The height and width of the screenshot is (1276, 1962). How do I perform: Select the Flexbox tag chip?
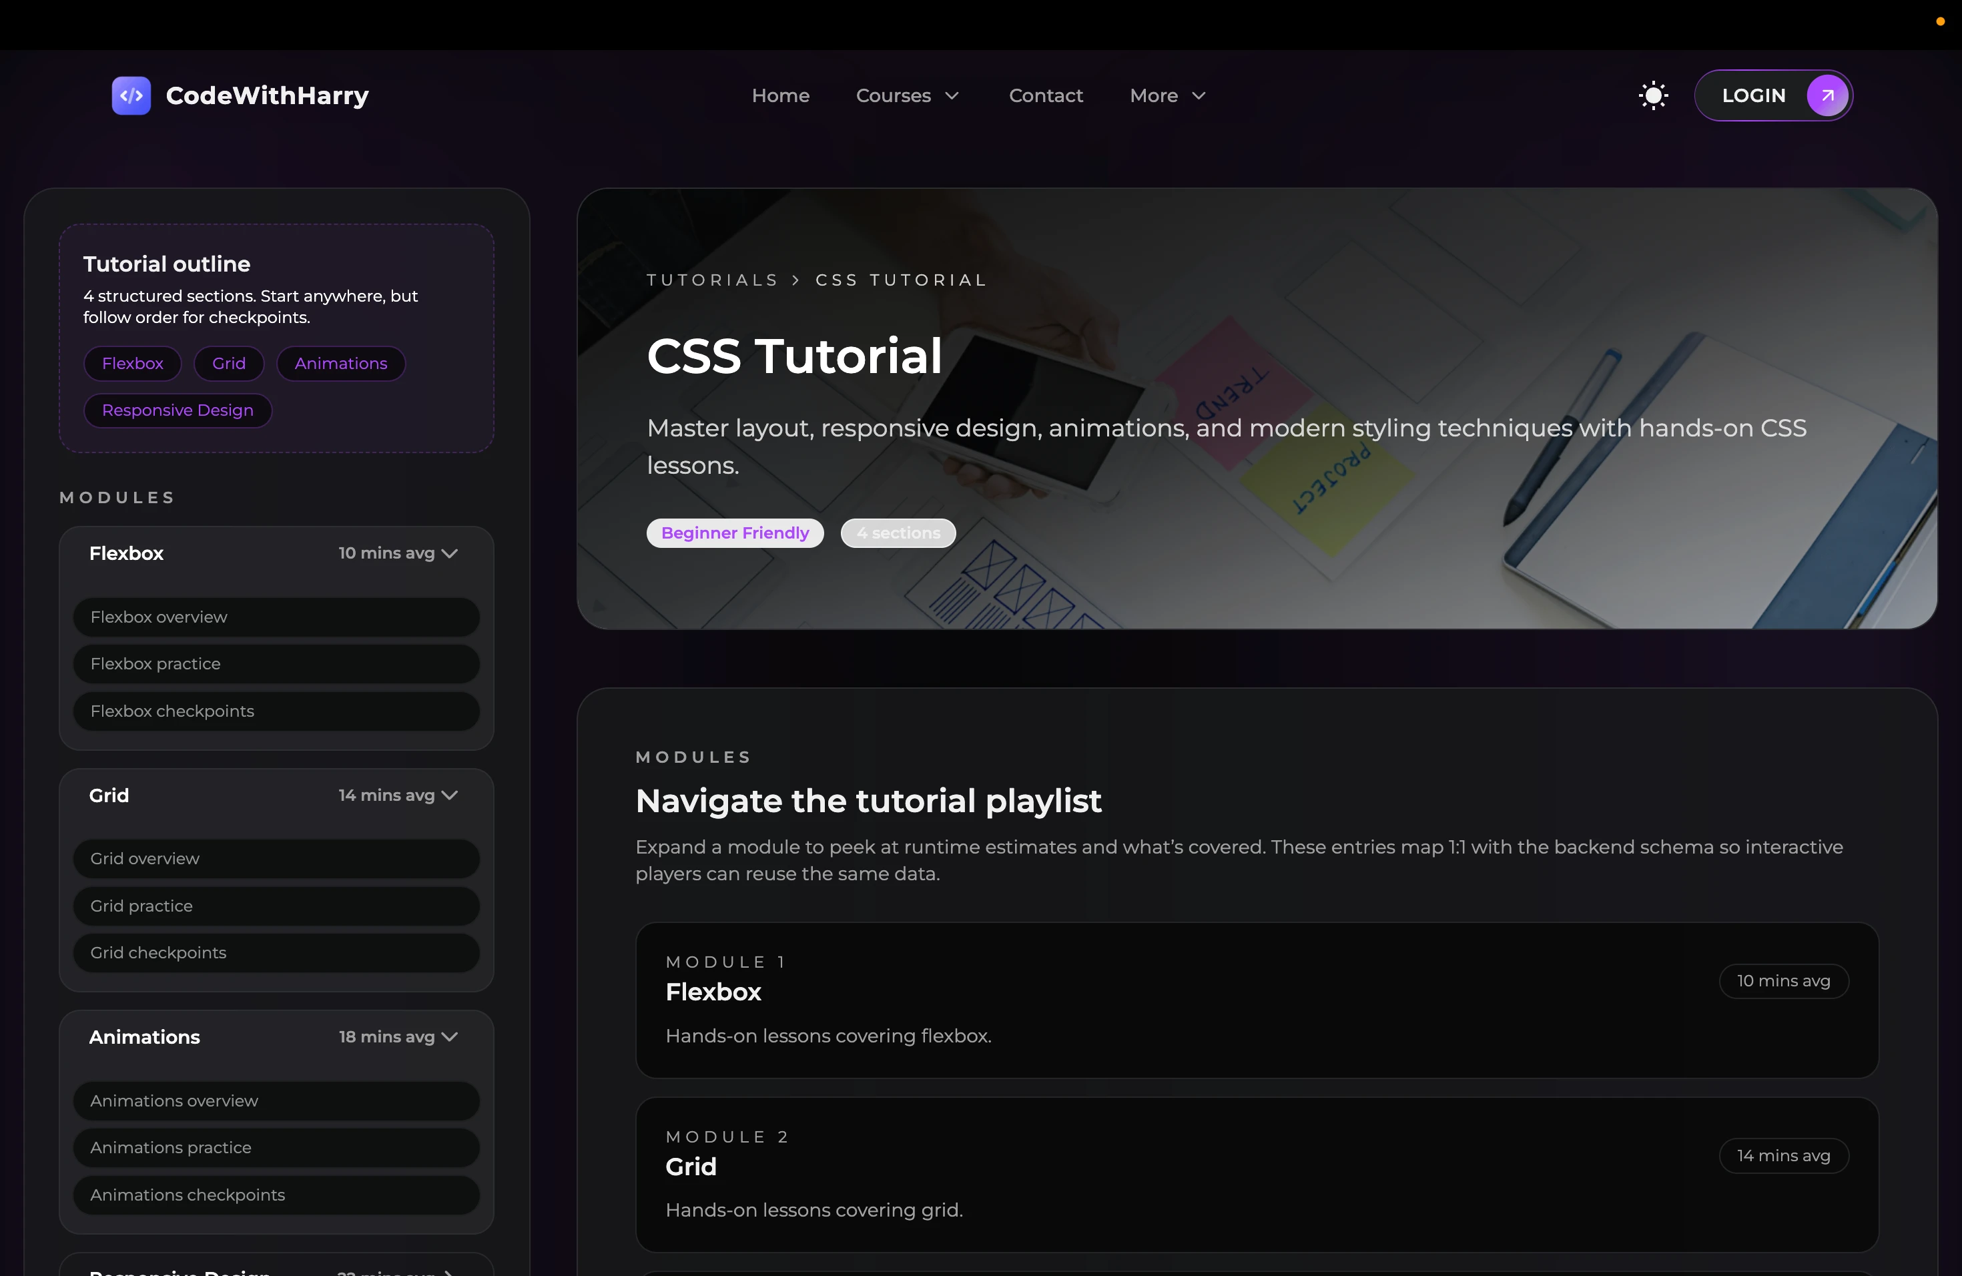point(132,362)
